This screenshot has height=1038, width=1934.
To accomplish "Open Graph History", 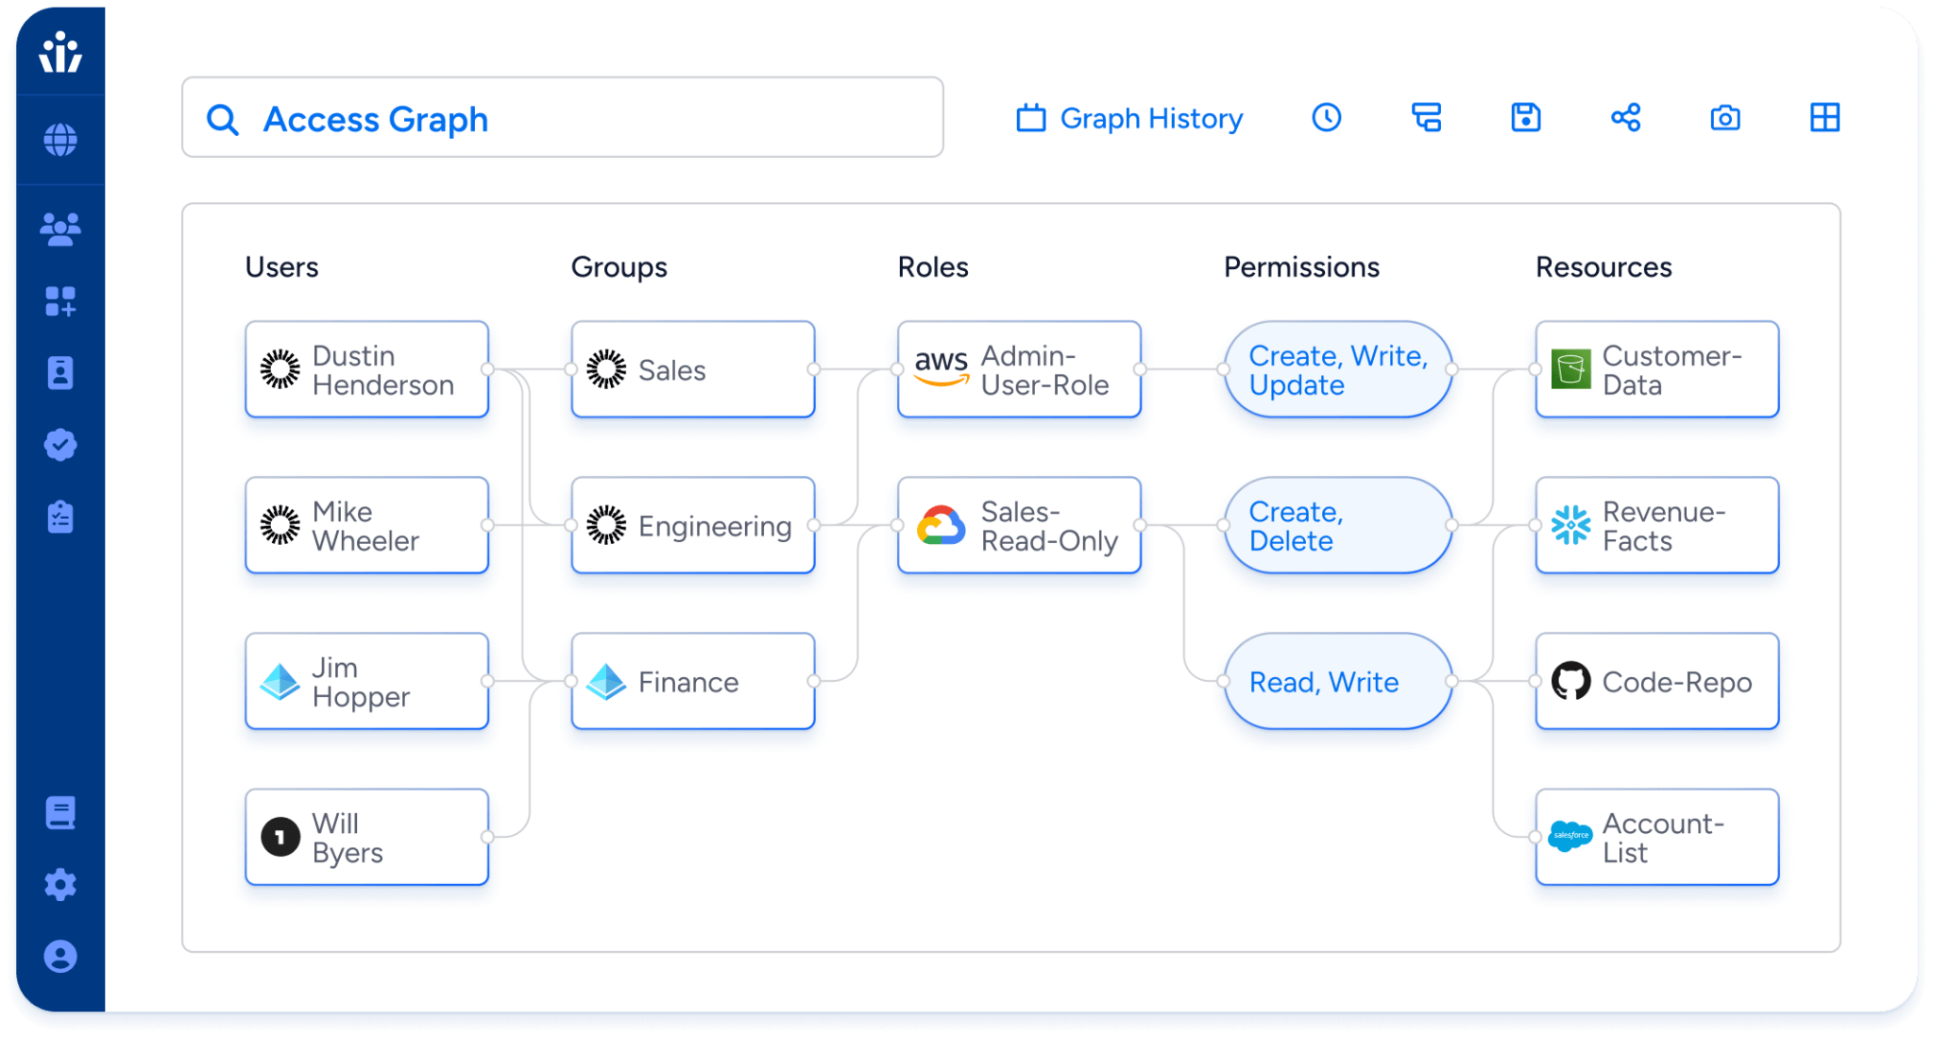I will [x=1130, y=118].
